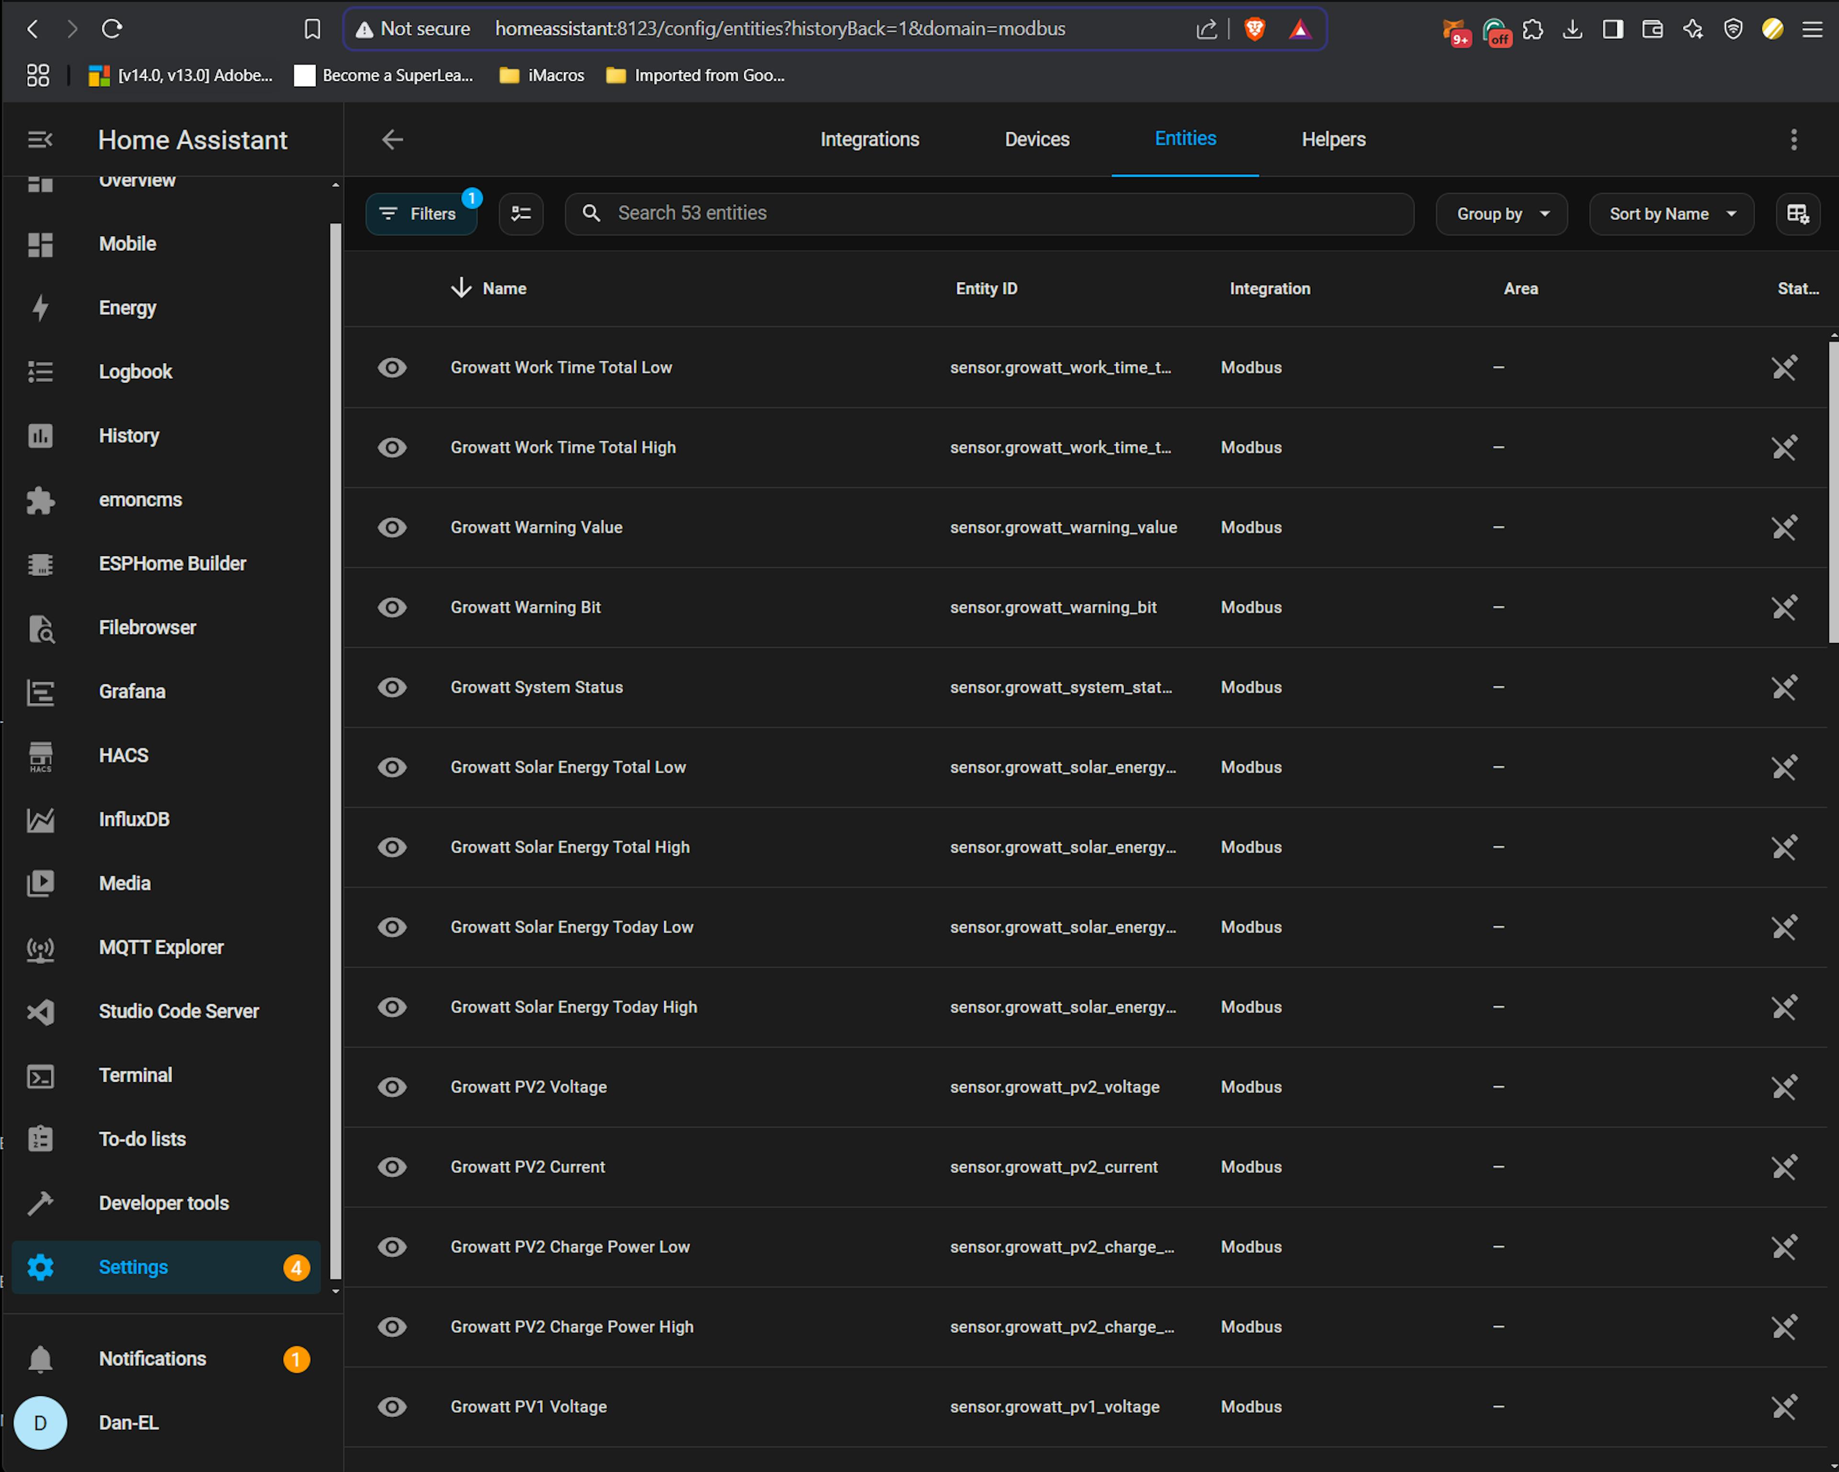The height and width of the screenshot is (1472, 1839).
Task: Switch to the Devices tab
Action: (x=1036, y=140)
